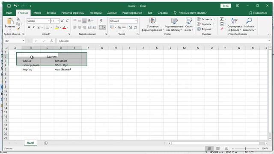Switch to the Формулы tab

[96, 13]
